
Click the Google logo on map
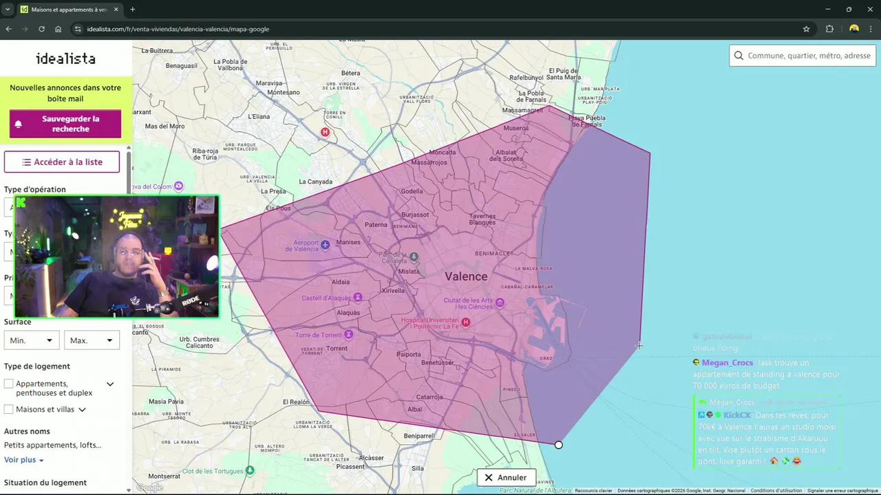tap(149, 487)
